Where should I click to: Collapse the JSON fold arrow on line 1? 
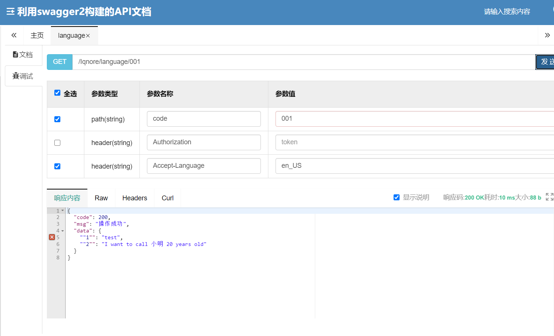point(63,210)
